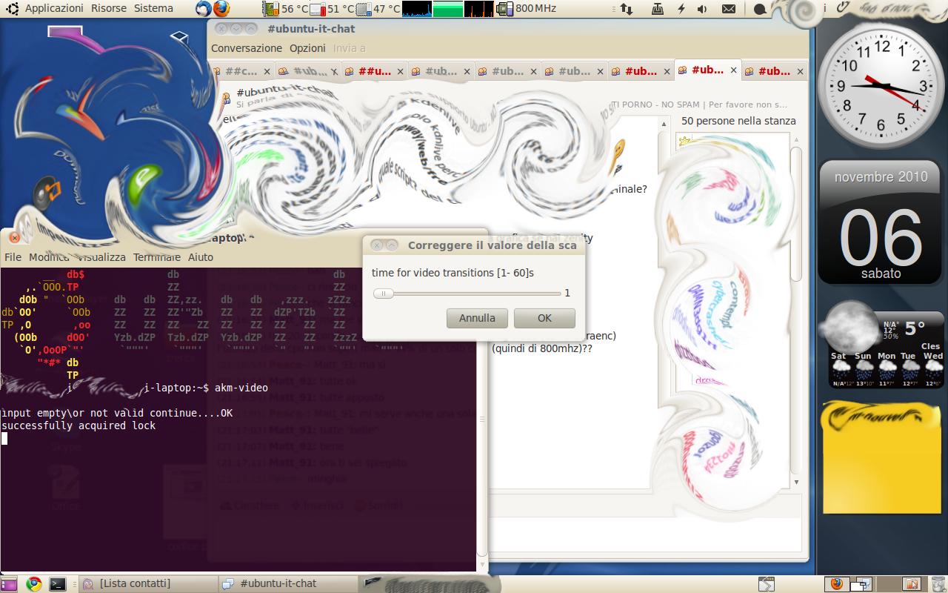Click the 'time for video transitions [1- 60]s' label

tap(453, 273)
